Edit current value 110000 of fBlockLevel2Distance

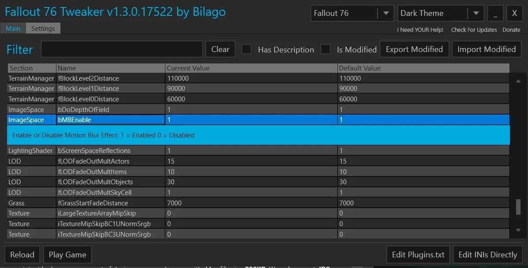tap(251, 78)
